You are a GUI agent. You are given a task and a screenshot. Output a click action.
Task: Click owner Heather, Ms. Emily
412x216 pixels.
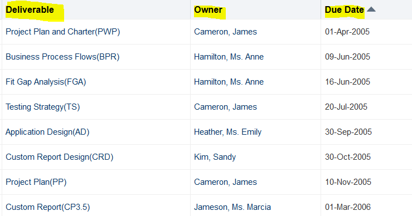[228, 132]
